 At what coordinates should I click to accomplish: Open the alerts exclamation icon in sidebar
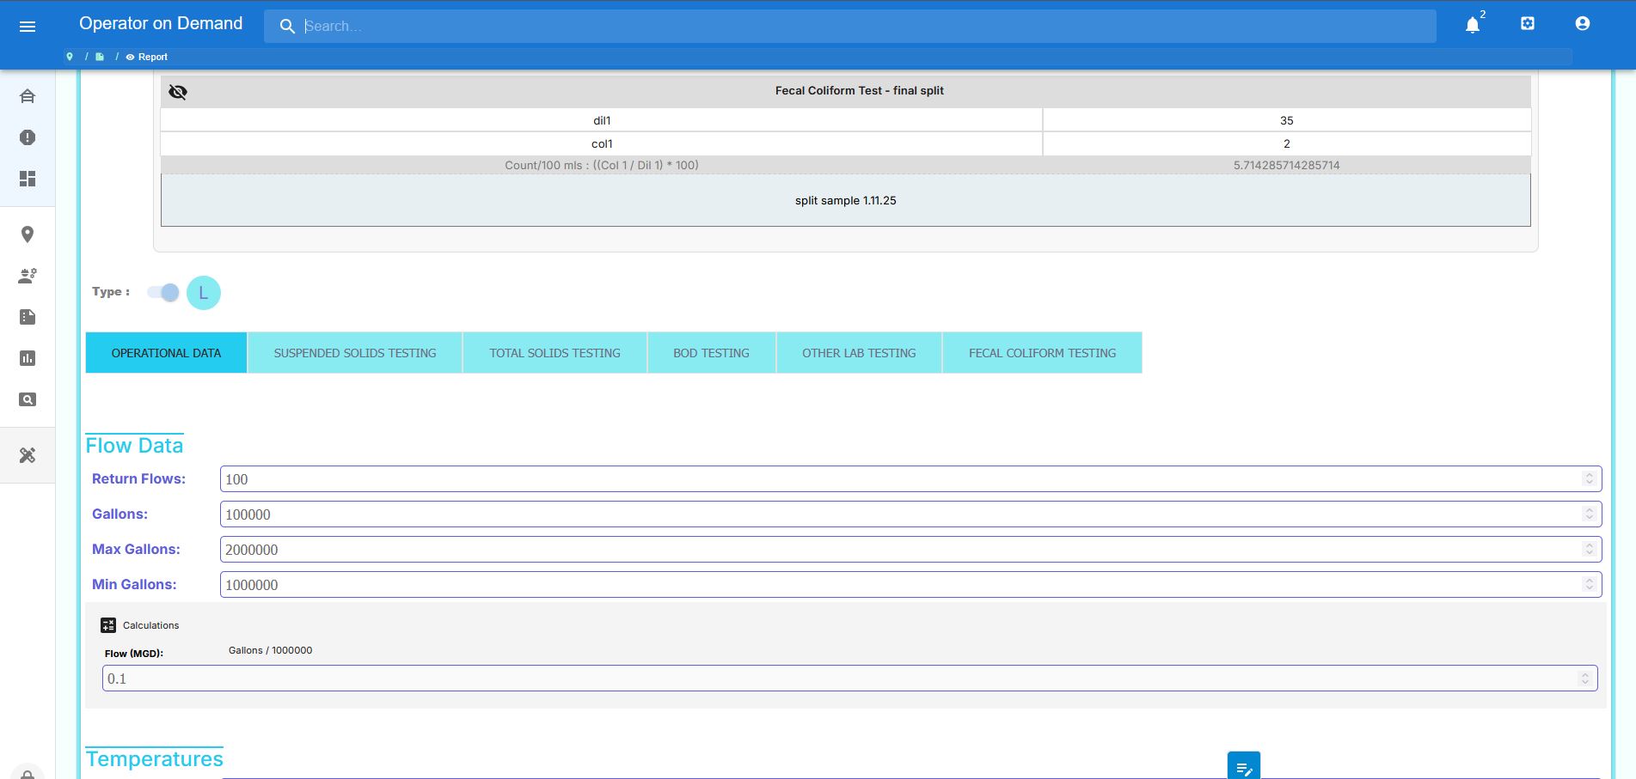tap(28, 137)
